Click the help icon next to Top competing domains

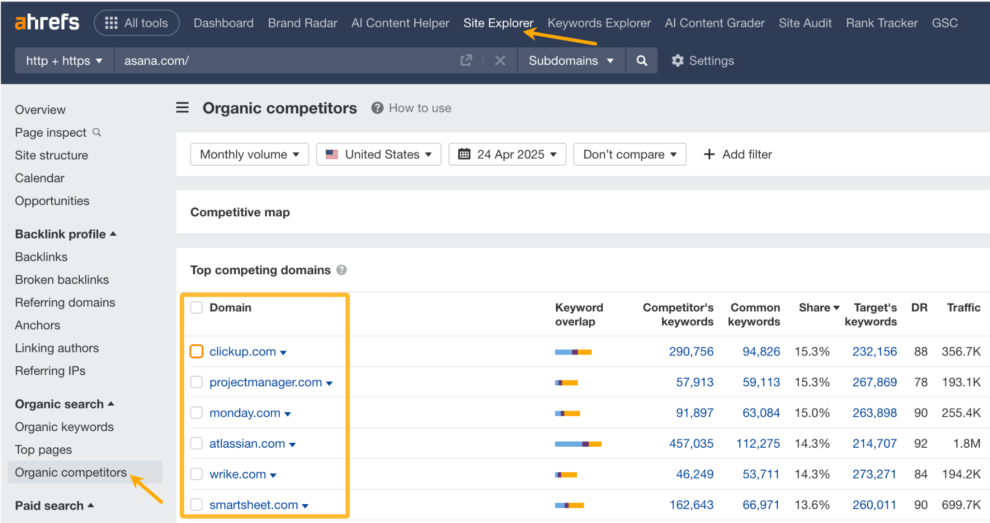[x=342, y=270]
